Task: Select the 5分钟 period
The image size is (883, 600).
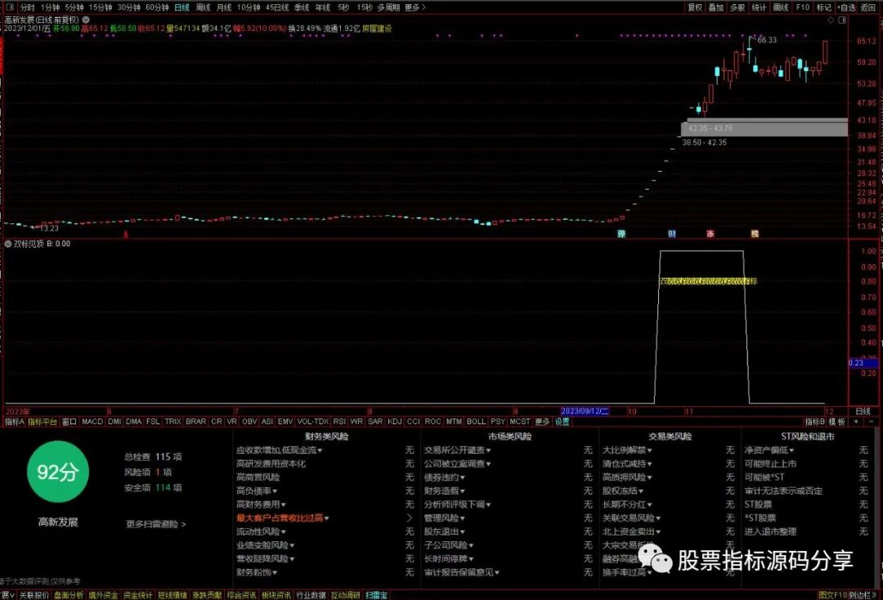Action: 74,7
